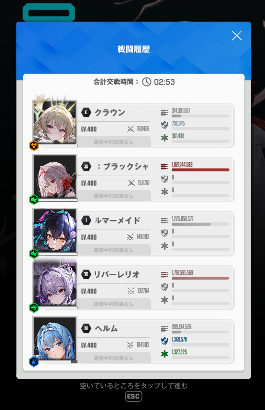Click the red damage icon beside 1,821,144,583

point(164,167)
